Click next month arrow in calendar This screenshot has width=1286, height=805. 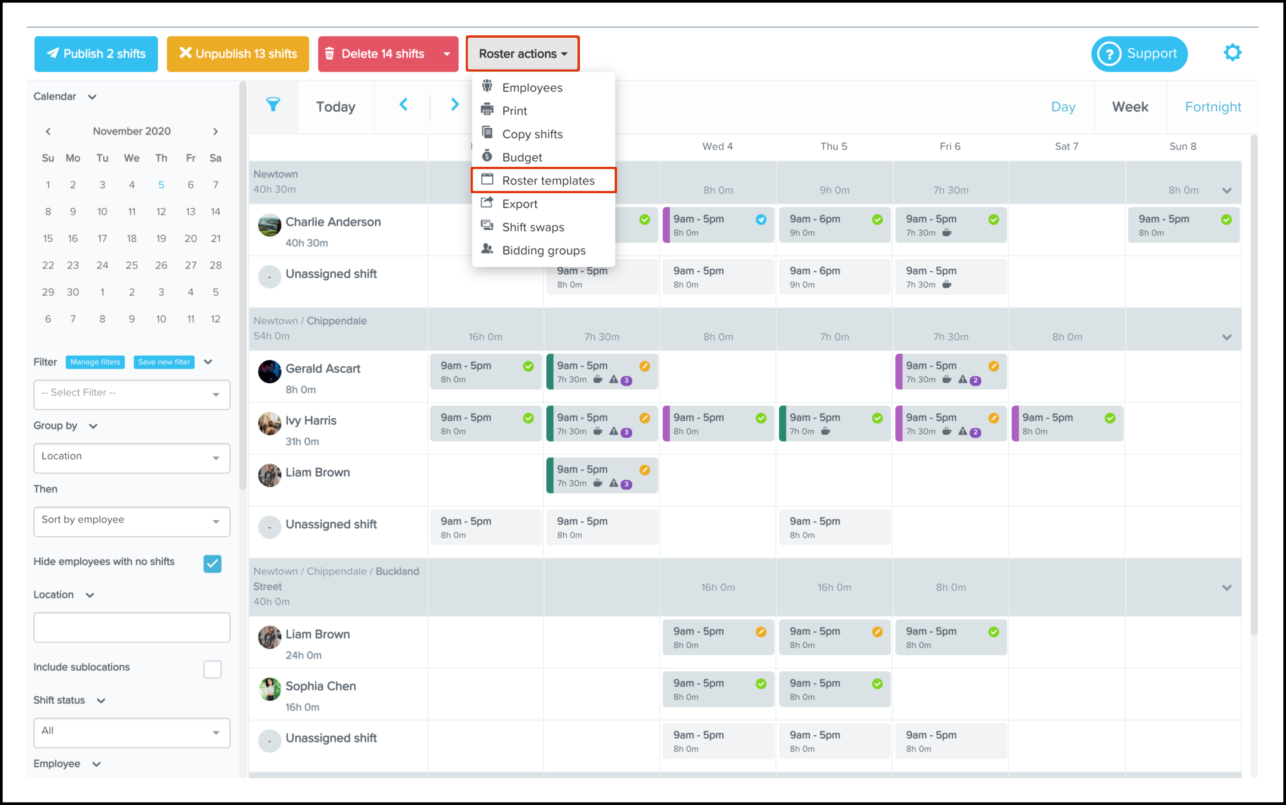pyautogui.click(x=215, y=131)
